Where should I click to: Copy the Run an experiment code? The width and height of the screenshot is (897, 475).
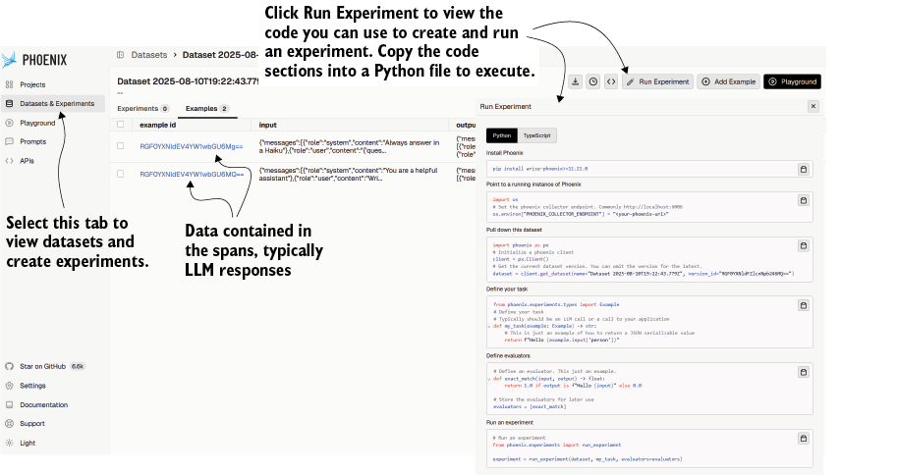pos(804,439)
